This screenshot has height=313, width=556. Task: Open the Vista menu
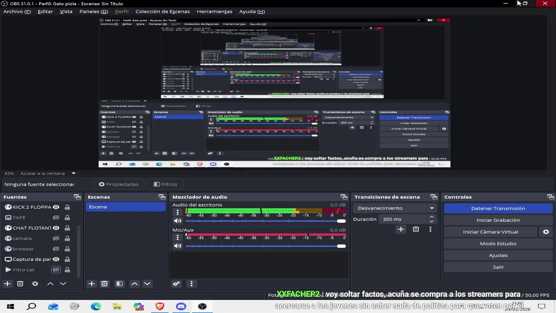(66, 11)
